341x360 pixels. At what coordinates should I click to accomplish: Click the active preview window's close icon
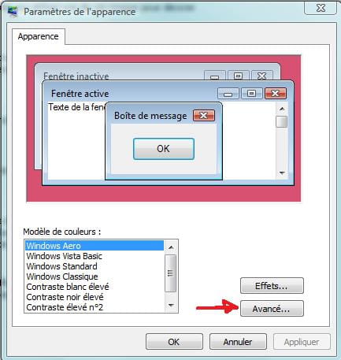[x=276, y=93]
